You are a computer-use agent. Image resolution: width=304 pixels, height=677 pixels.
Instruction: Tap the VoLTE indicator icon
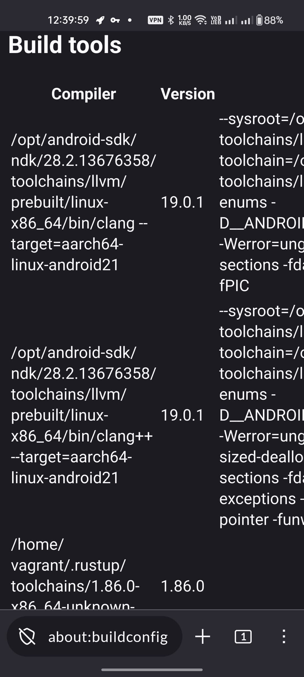click(216, 20)
